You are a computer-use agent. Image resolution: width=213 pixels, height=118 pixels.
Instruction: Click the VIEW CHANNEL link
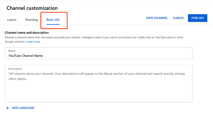point(157,18)
